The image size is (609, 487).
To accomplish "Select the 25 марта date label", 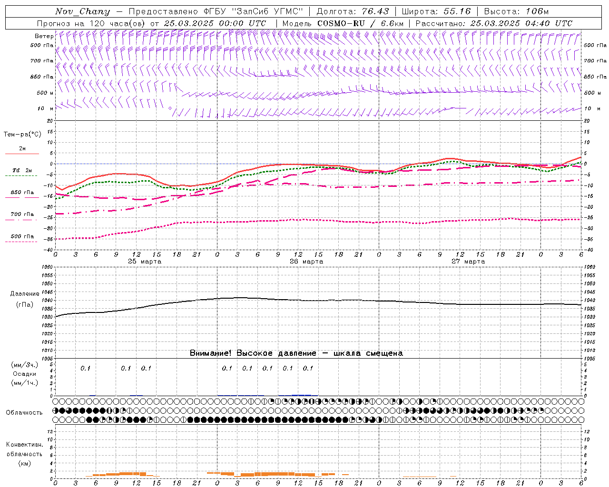I will point(145,261).
